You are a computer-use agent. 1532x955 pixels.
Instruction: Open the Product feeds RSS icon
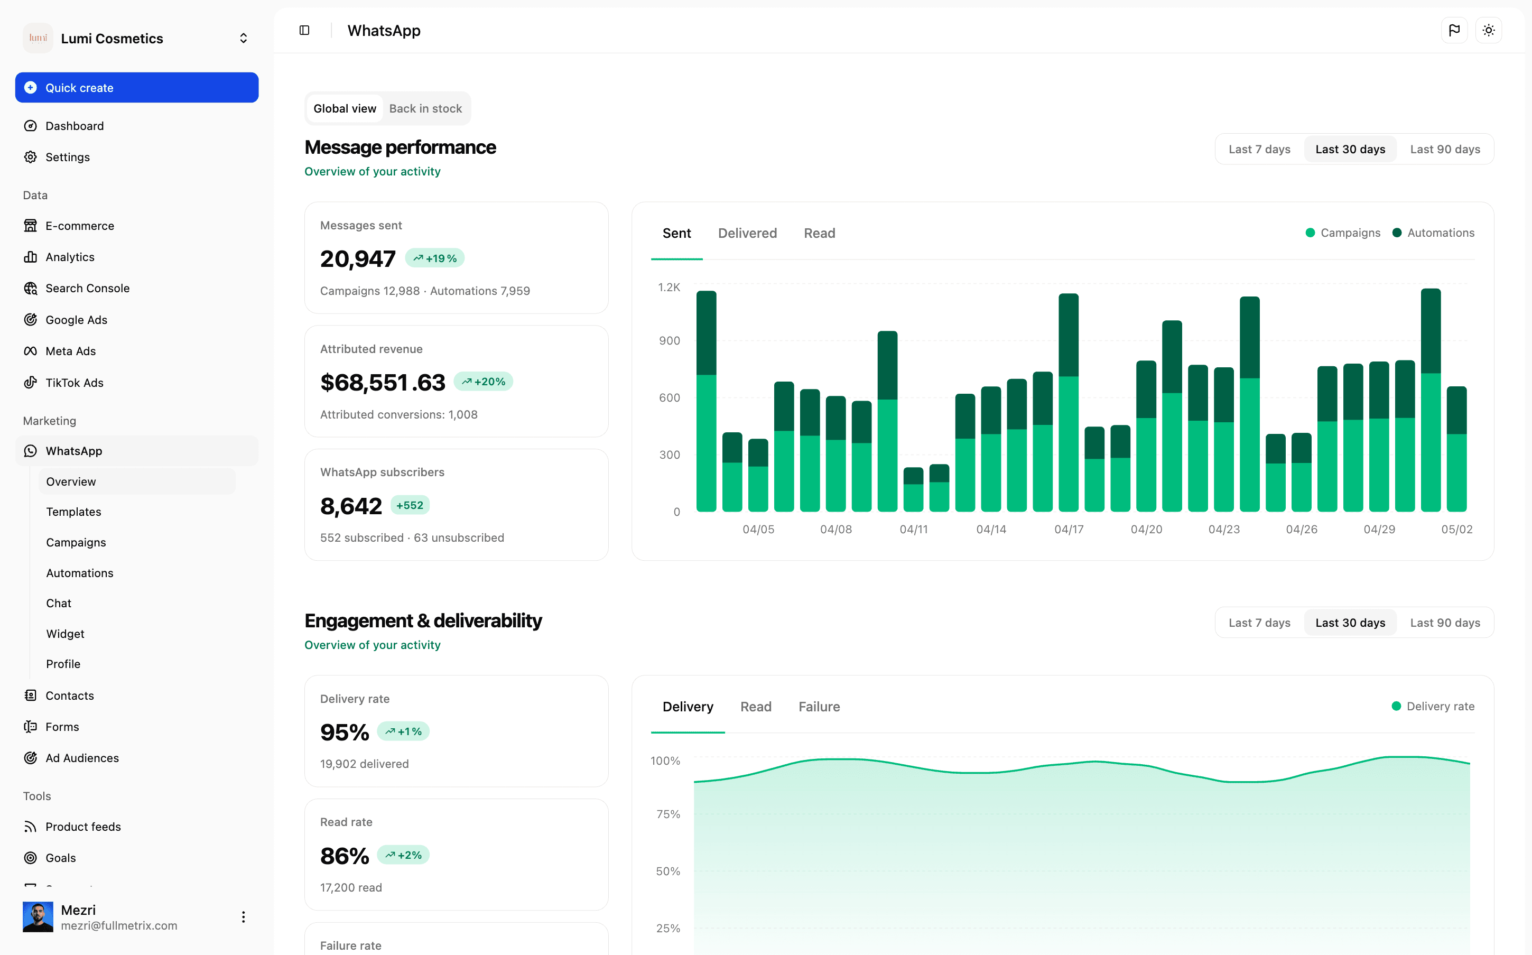(x=30, y=827)
